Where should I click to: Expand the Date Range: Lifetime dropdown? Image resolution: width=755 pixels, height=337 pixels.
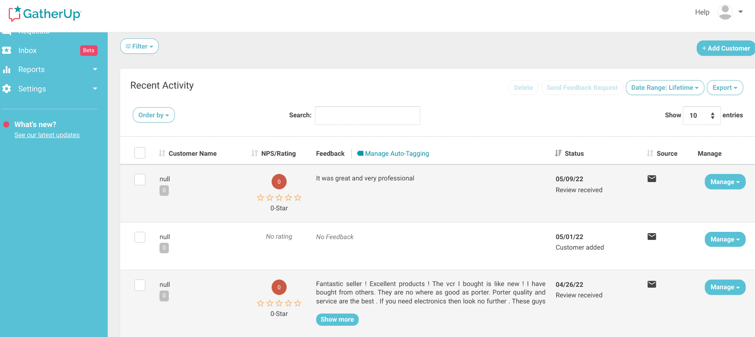point(664,88)
